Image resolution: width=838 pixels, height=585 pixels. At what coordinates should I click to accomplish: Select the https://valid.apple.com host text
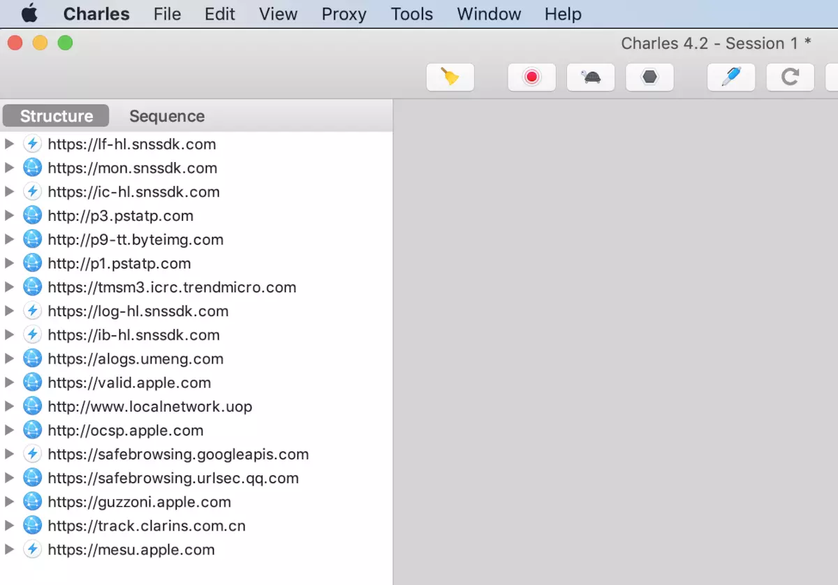[x=129, y=382]
